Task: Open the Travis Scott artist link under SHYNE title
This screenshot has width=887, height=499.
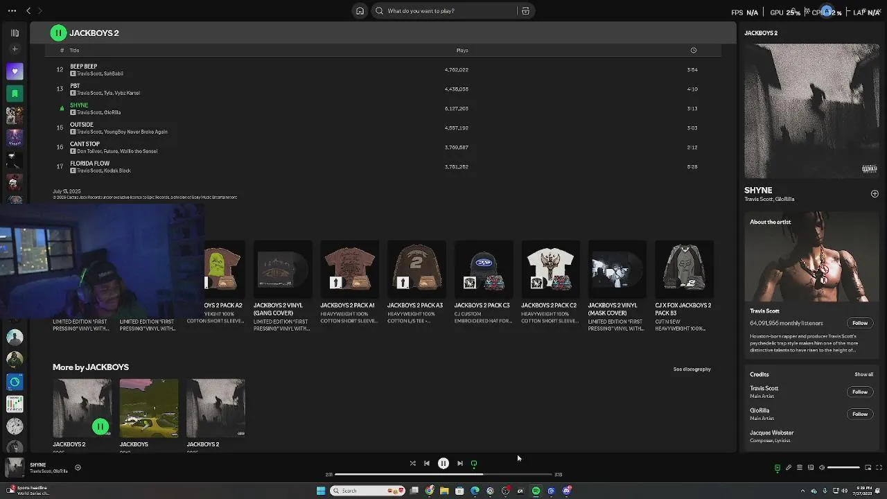Action: [759, 200]
